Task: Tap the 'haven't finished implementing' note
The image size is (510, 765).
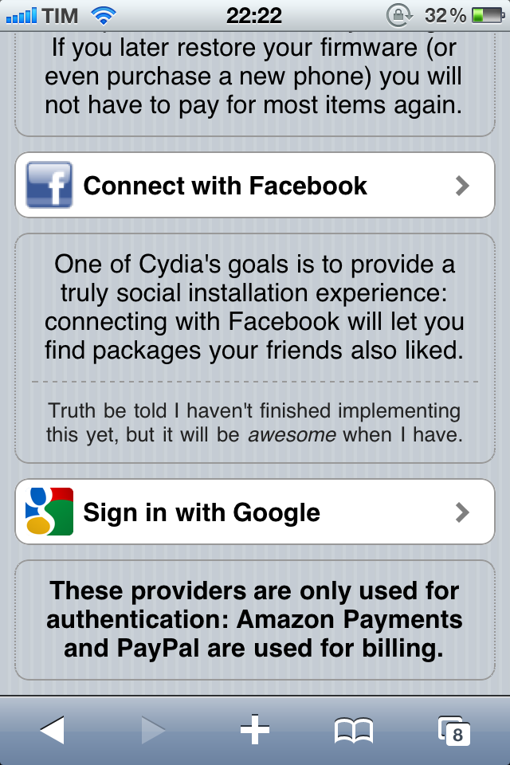Action: [x=254, y=423]
